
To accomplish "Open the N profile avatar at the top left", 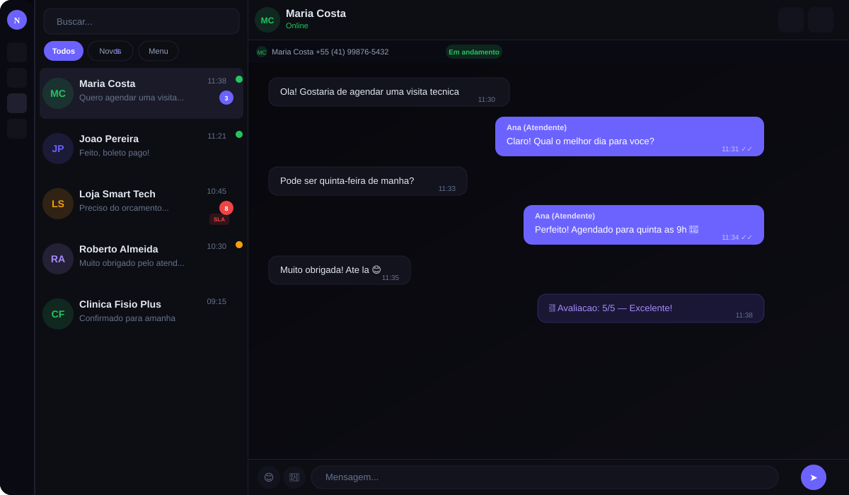I will click(x=16, y=20).
